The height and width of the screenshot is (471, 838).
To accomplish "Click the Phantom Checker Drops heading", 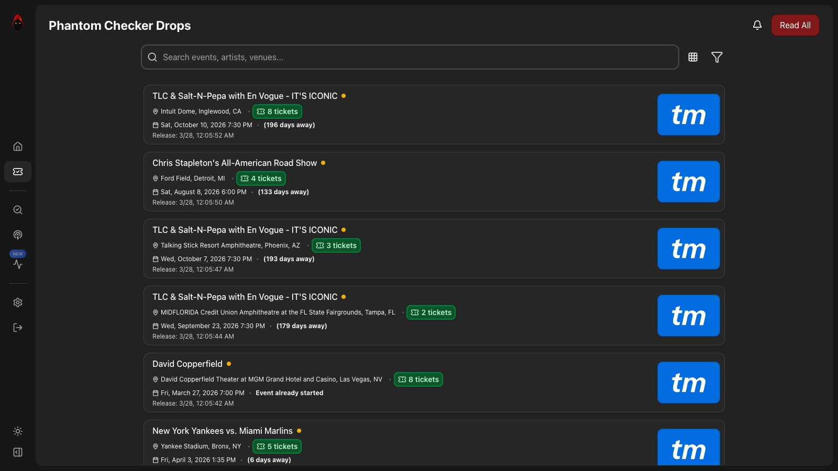I will tap(120, 26).
